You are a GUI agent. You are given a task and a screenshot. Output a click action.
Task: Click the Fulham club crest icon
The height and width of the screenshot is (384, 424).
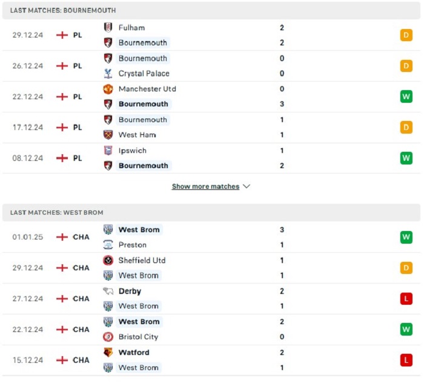pos(108,28)
